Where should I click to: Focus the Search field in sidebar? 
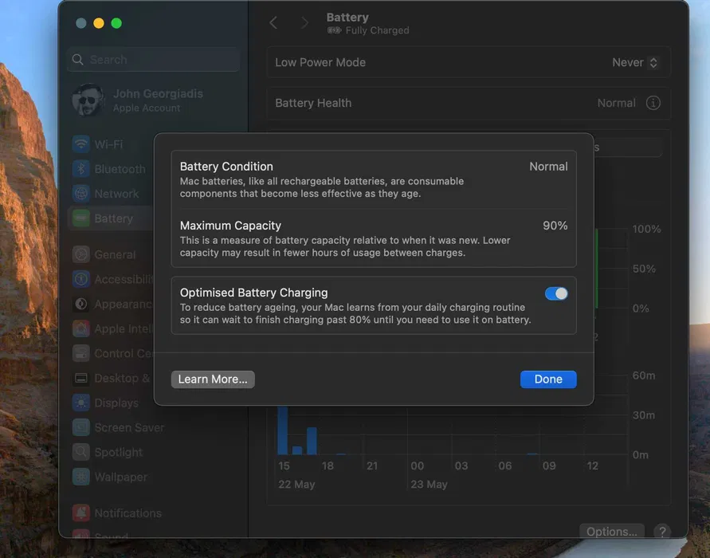coord(154,59)
